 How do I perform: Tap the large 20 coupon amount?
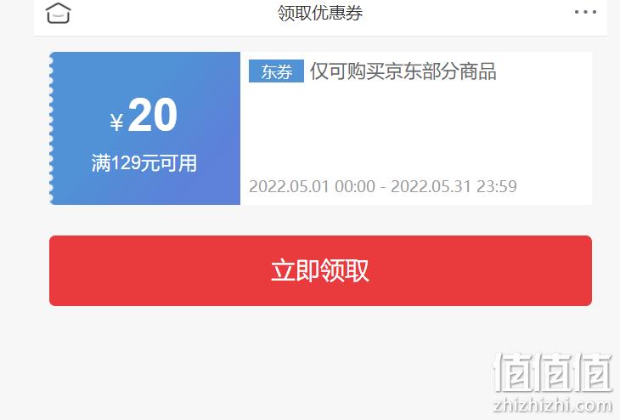(153, 115)
